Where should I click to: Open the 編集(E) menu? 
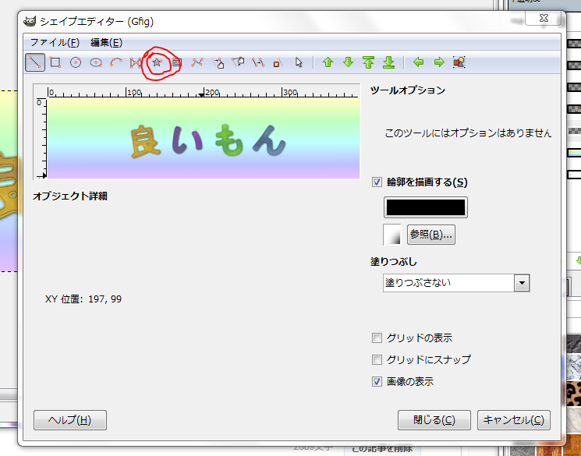pyautogui.click(x=106, y=43)
